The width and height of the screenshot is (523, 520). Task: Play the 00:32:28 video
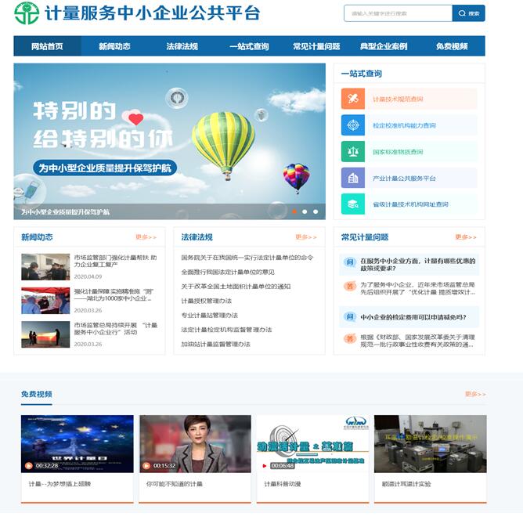29,466
